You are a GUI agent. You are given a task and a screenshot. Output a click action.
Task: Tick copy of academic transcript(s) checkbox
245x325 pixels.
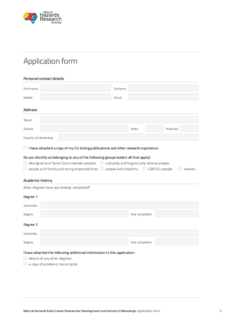[25, 264]
